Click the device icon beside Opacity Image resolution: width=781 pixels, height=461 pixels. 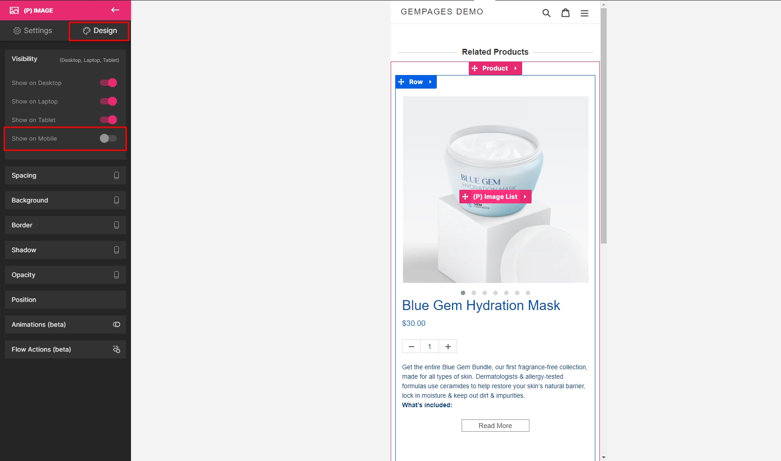(x=117, y=275)
